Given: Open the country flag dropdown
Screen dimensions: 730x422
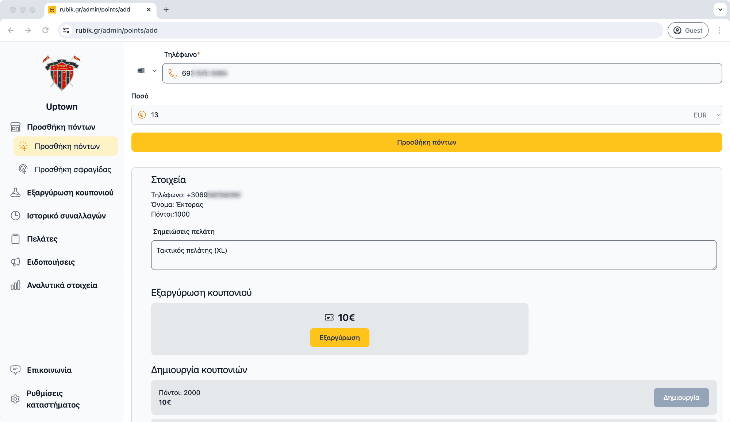Looking at the screenshot, I should click(x=147, y=71).
